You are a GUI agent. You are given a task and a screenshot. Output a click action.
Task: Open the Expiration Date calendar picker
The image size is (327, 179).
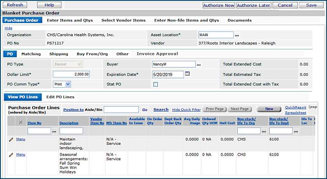point(187,74)
